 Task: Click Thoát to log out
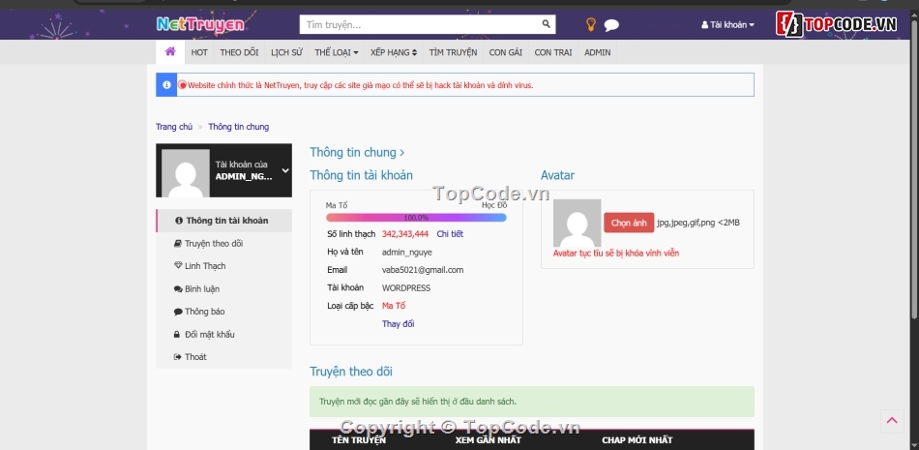point(223,357)
